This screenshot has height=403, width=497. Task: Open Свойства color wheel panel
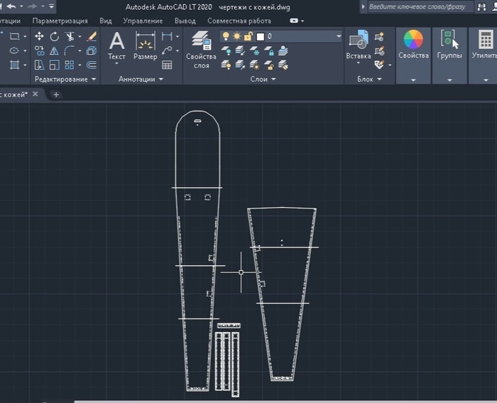coord(413,46)
